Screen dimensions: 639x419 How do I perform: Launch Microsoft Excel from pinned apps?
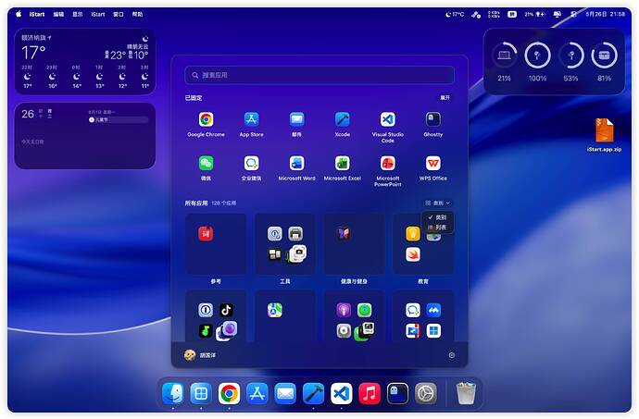pos(343,164)
